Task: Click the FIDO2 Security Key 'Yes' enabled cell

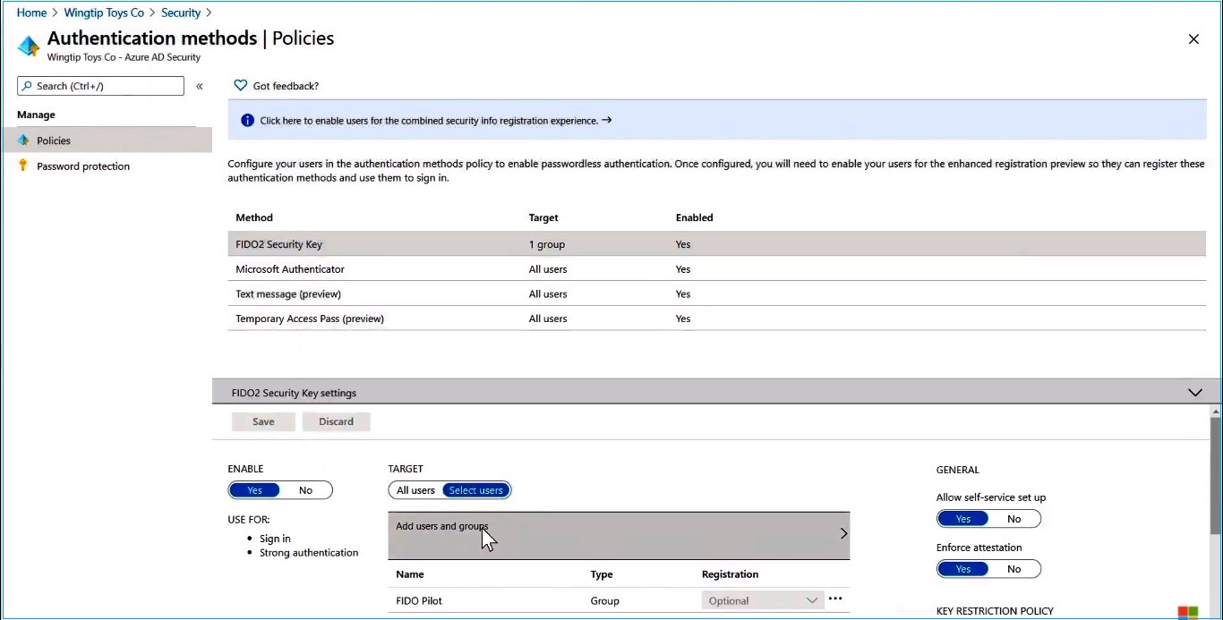Action: [x=683, y=244]
